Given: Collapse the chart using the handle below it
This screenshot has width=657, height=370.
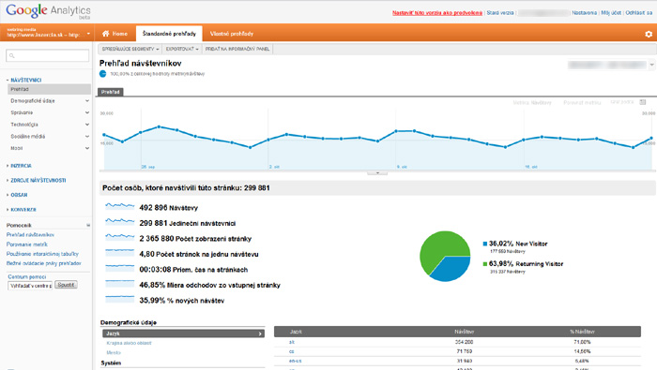Looking at the screenshot, I should [377, 172].
